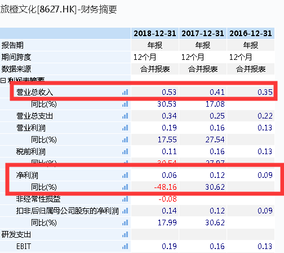The width and height of the screenshot is (284, 253).
Task: Click the 营业利润 row label
Action: click(31, 128)
